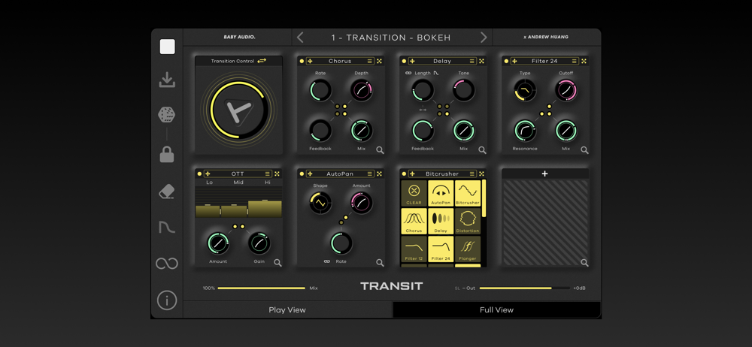Viewport: 752px width, 347px height.
Task: Click the OTT Hi band bar
Action: click(265, 209)
